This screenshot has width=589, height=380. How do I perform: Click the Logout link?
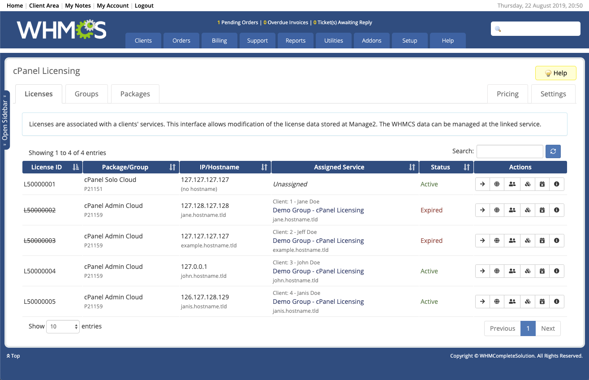pyautogui.click(x=144, y=6)
